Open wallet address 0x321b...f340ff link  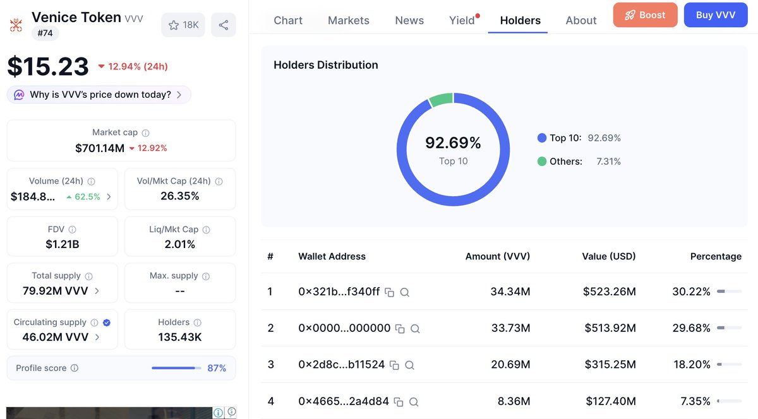tap(339, 292)
